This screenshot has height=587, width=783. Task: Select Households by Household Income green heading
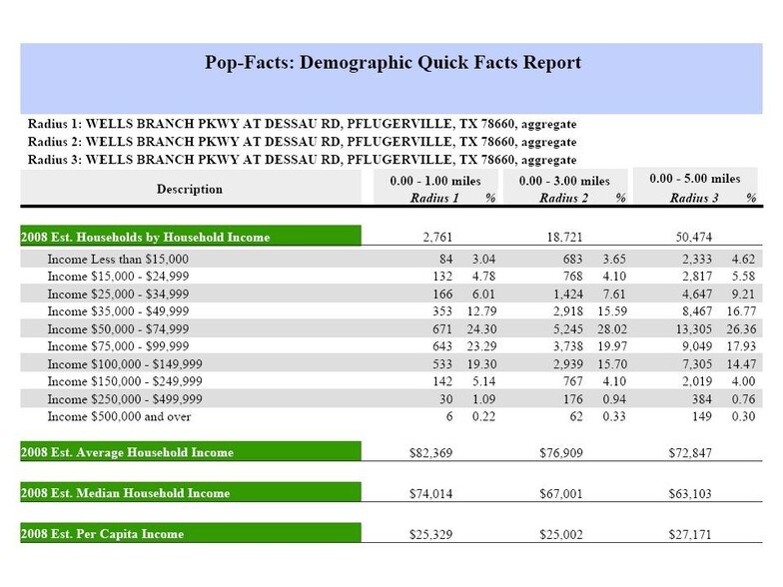[x=146, y=237]
